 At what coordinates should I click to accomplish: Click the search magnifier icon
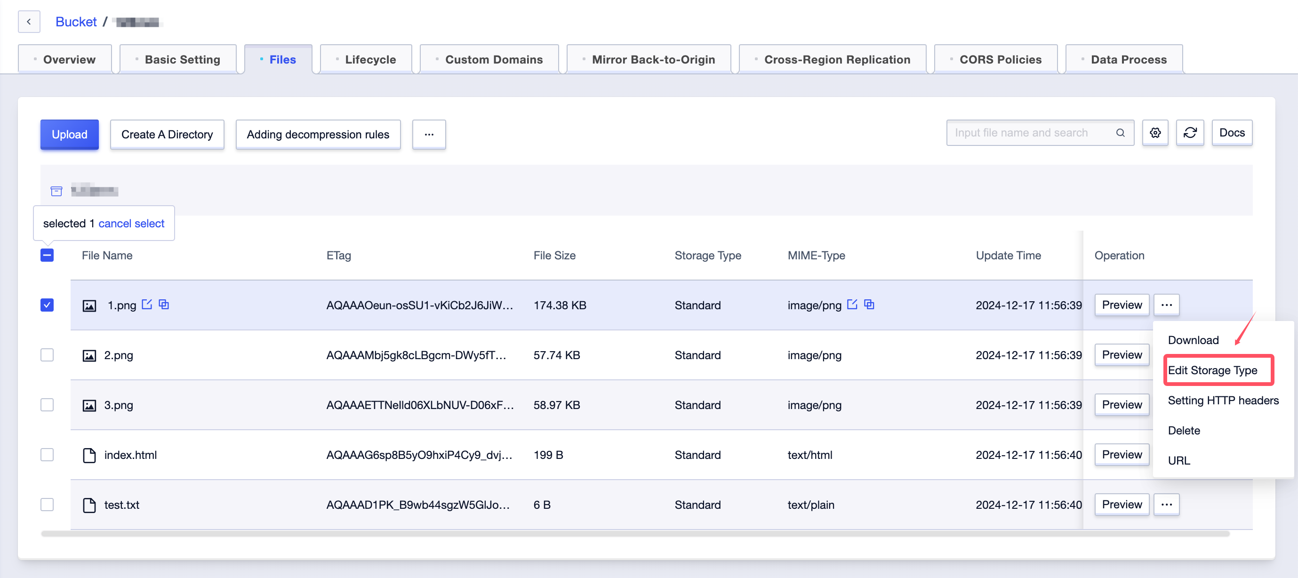point(1120,133)
